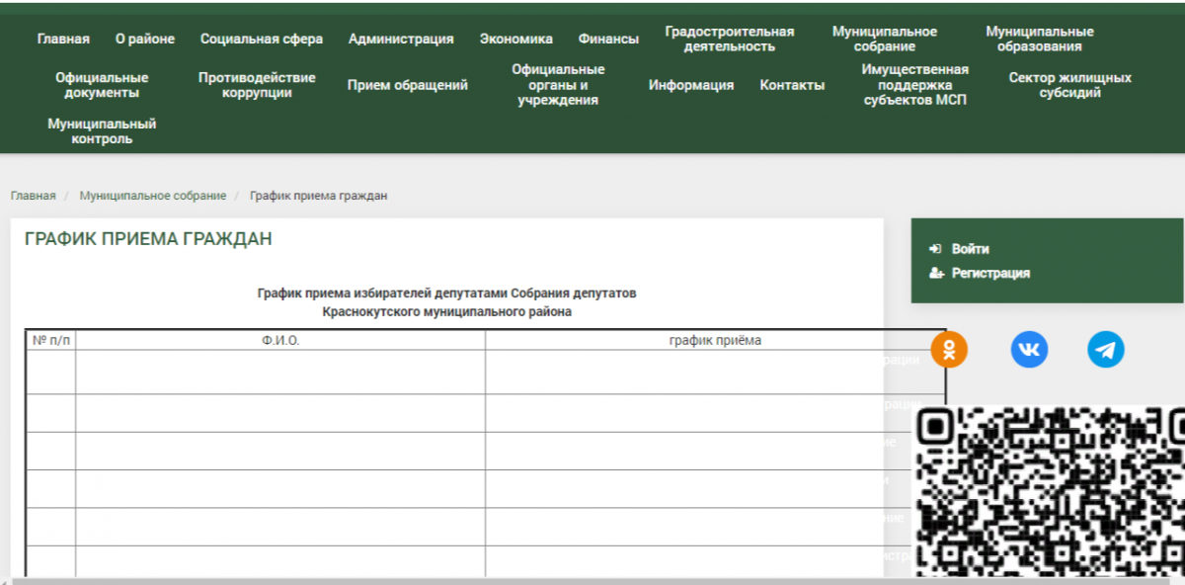Click Главная in the breadcrumb
This screenshot has height=585, width=1185.
pyautogui.click(x=34, y=196)
